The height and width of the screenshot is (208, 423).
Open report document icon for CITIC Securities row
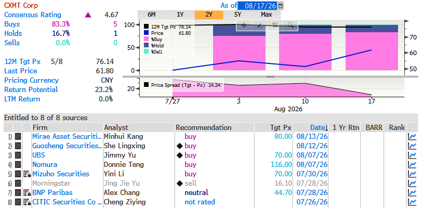(x=18, y=202)
